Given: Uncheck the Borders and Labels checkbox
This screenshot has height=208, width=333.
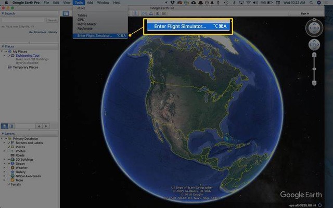Looking at the screenshot, I should coord(9,143).
